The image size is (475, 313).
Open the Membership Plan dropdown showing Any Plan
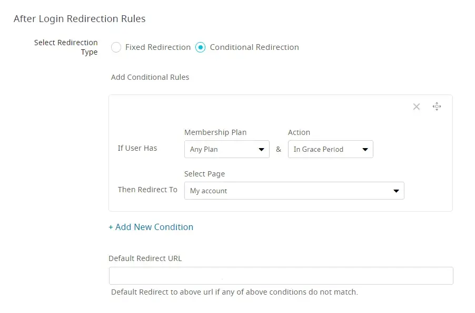pyautogui.click(x=221, y=149)
